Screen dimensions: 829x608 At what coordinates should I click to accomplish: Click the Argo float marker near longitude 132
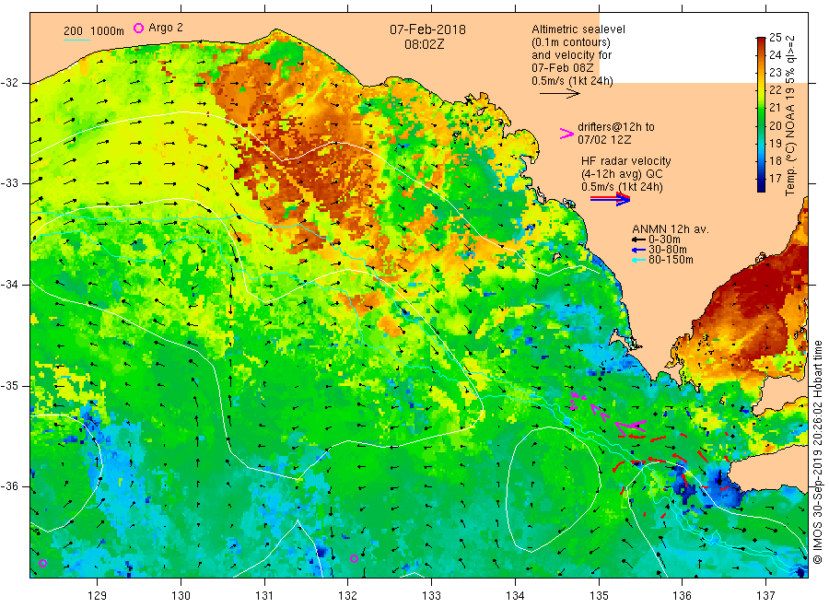[355, 559]
